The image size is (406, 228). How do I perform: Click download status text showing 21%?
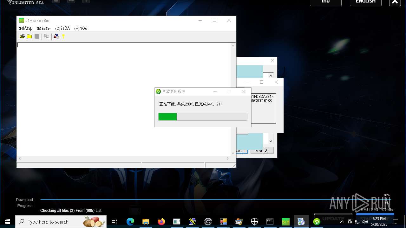click(191, 104)
